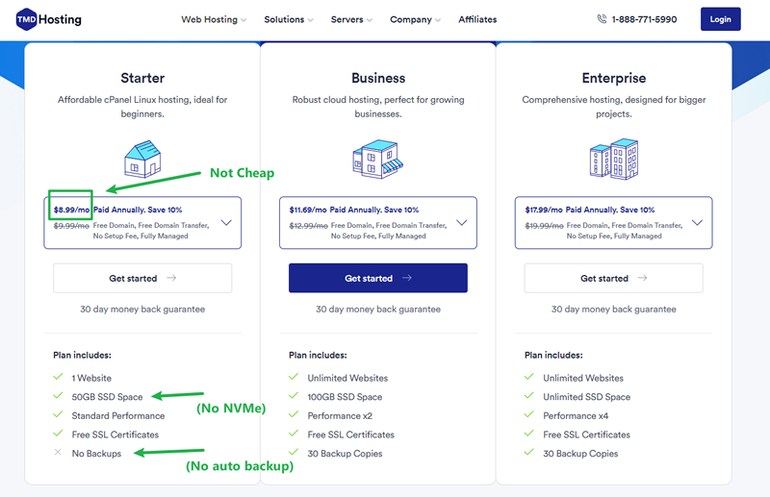Click the phone icon beside the number
This screenshot has height=497, width=770.
602,19
